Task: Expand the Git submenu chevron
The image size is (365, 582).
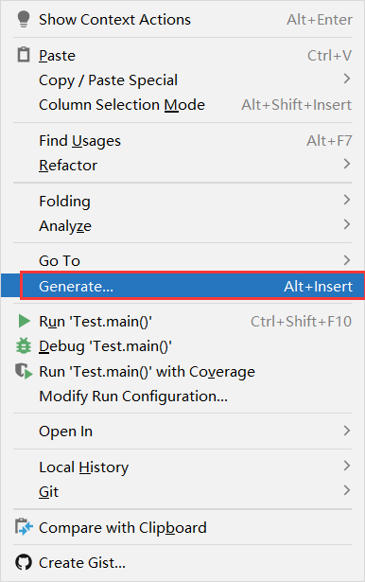Action: tap(347, 490)
